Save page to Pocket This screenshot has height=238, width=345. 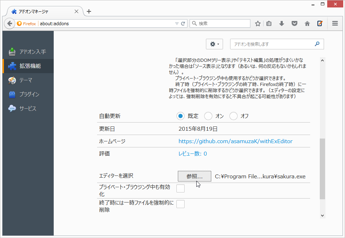point(294,23)
